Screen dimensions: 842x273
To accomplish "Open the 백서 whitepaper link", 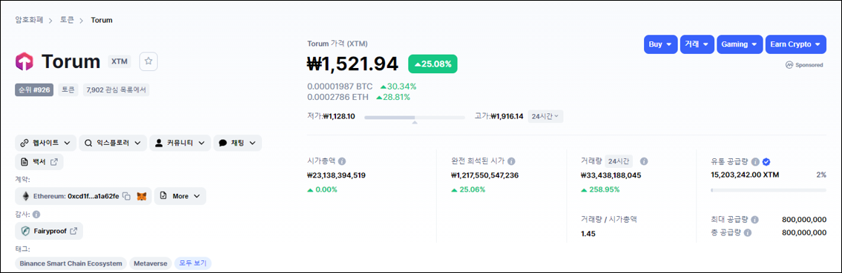I will coord(39,162).
